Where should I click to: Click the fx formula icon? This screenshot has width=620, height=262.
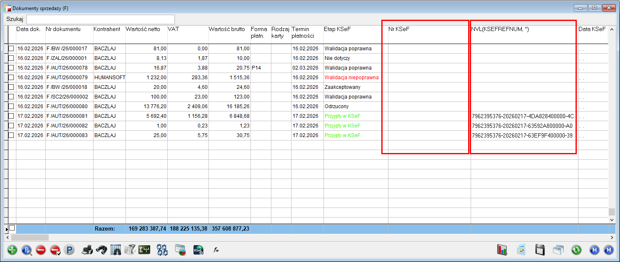pos(216,250)
